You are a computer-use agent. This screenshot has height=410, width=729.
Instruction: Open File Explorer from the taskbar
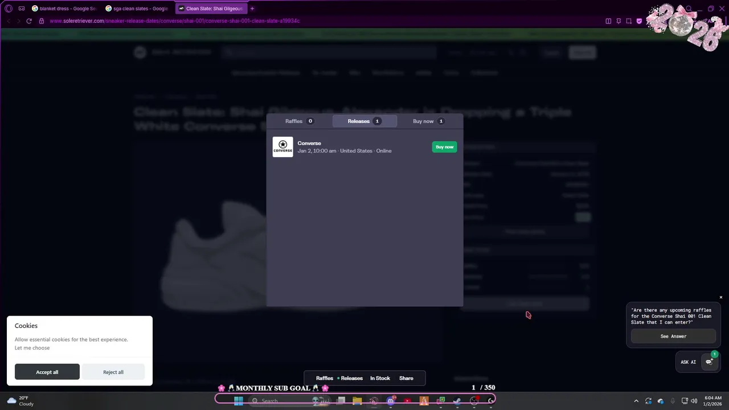point(357,400)
